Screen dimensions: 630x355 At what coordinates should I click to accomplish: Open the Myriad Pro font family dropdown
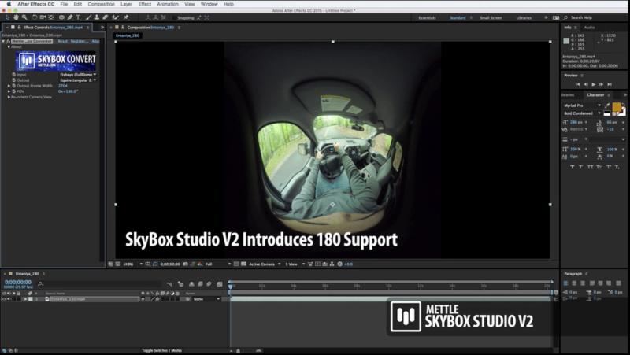[x=583, y=105]
